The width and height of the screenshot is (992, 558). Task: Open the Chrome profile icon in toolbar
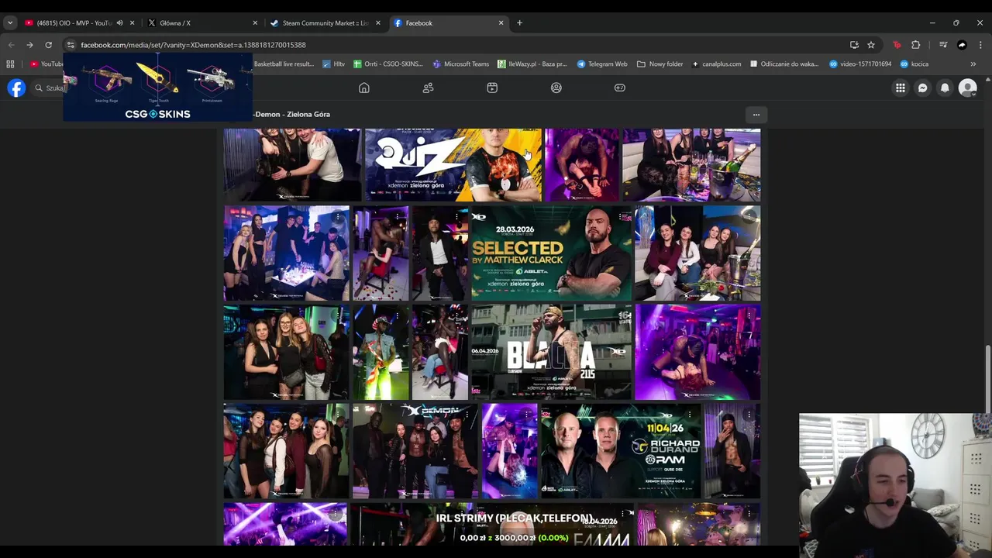(962, 45)
